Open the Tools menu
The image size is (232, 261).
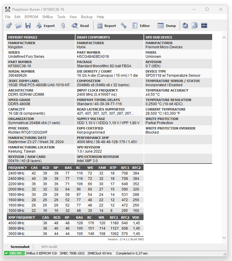(61, 17)
